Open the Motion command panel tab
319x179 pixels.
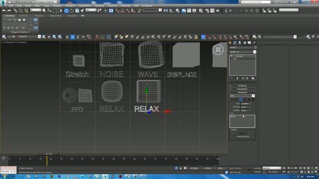click(x=245, y=43)
